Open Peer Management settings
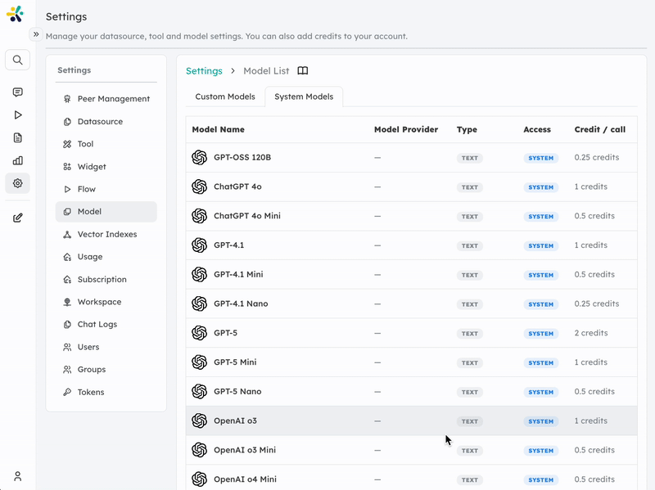Image resolution: width=655 pixels, height=490 pixels. click(x=113, y=99)
